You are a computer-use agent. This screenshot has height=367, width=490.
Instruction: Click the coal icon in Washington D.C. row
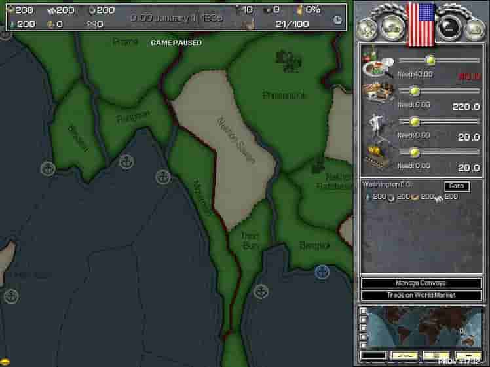coord(439,198)
